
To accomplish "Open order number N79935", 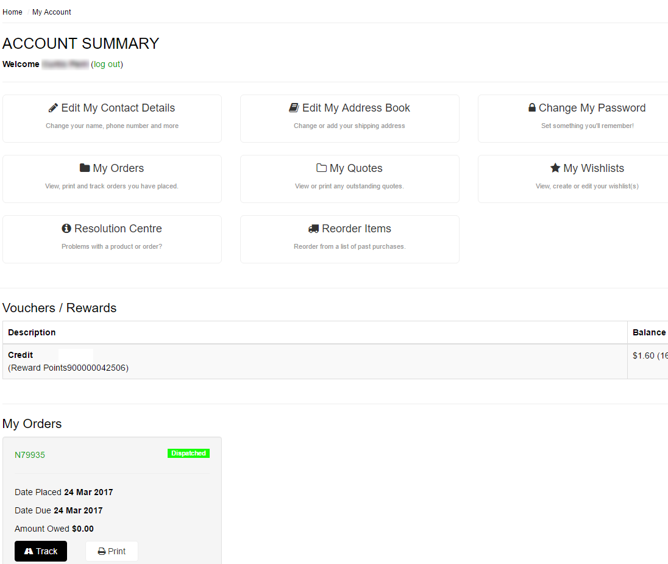I will (30, 455).
